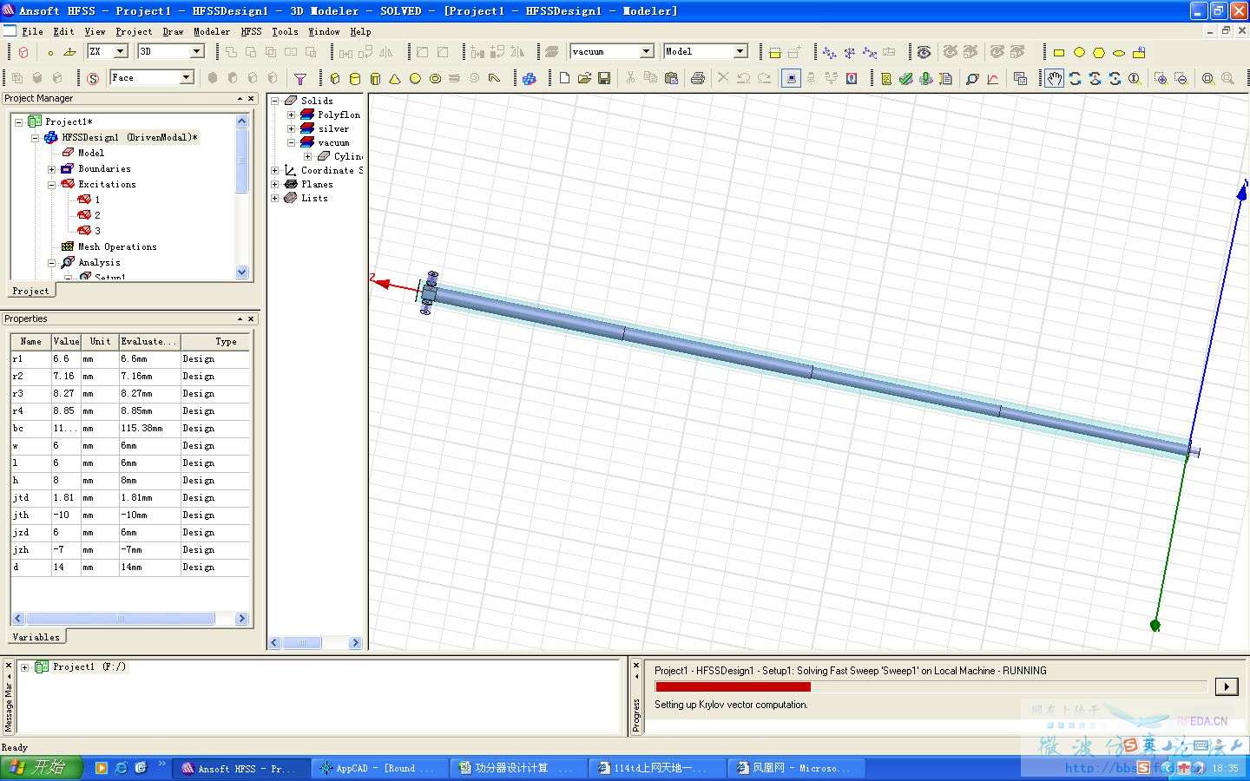Expand the Planes node in model tree
This screenshot has height=781, width=1250.
click(x=275, y=184)
